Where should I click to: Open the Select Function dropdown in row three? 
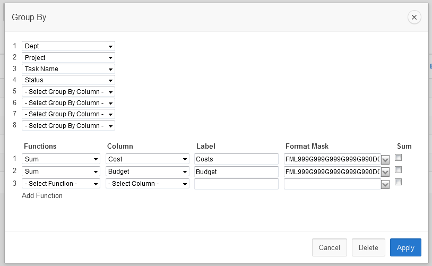point(61,184)
